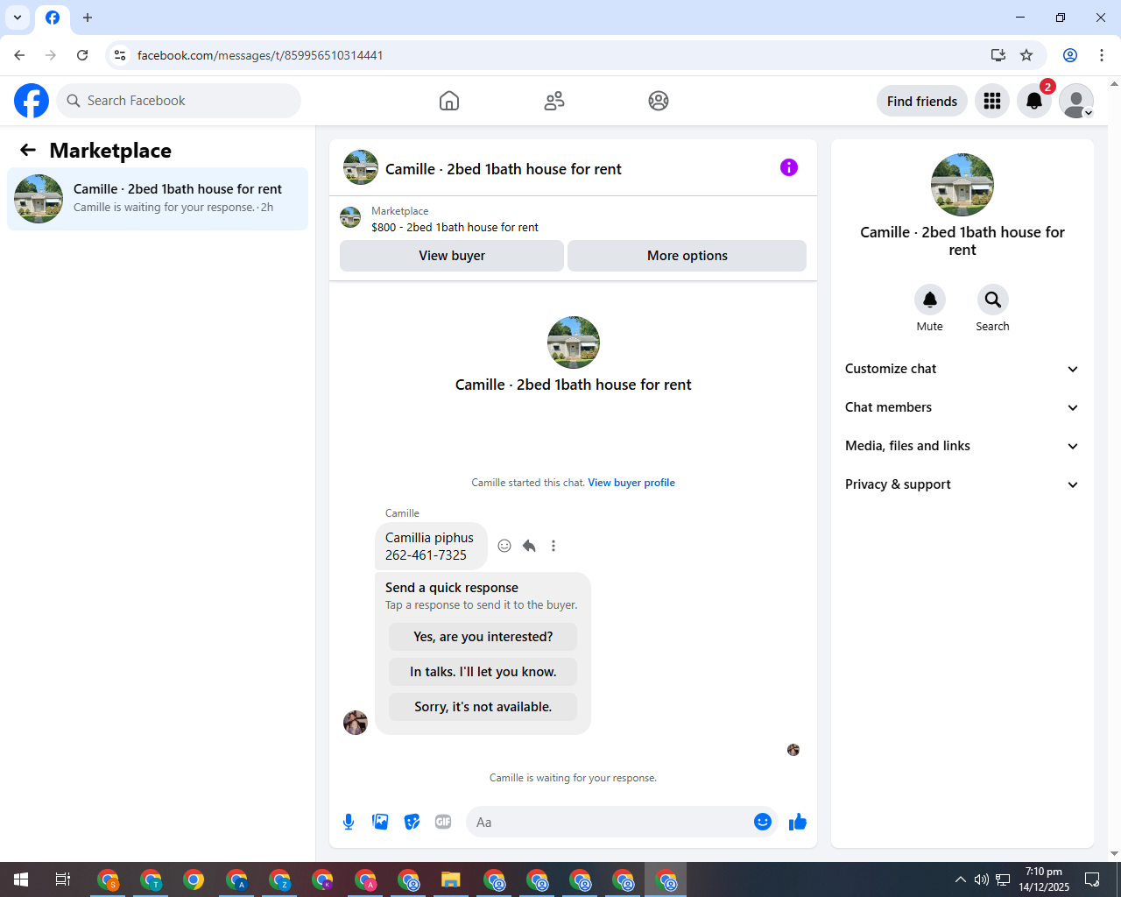Click the Find friends button

pos(922,101)
